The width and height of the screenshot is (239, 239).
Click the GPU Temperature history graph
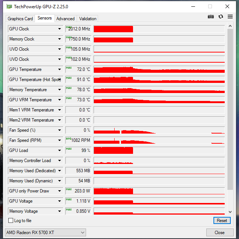(159, 69)
